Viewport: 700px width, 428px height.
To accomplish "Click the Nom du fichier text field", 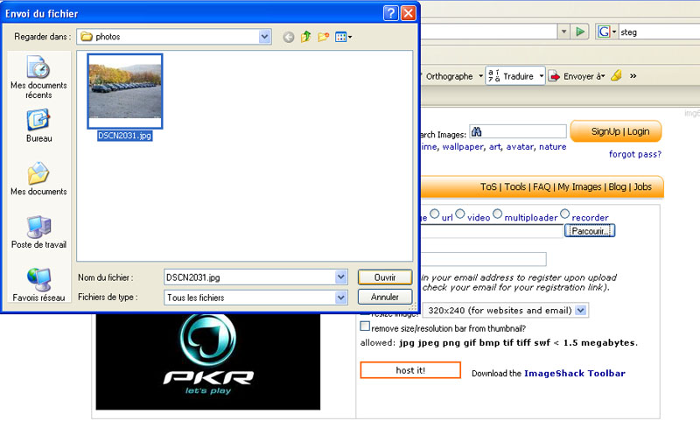I will click(250, 277).
